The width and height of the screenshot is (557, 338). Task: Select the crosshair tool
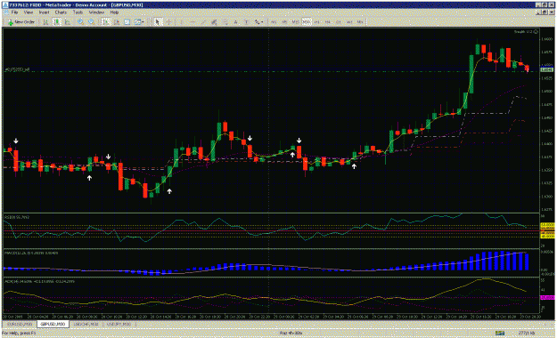point(169,22)
